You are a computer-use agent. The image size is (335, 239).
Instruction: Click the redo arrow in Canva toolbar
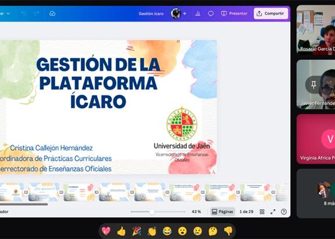coord(37,13)
